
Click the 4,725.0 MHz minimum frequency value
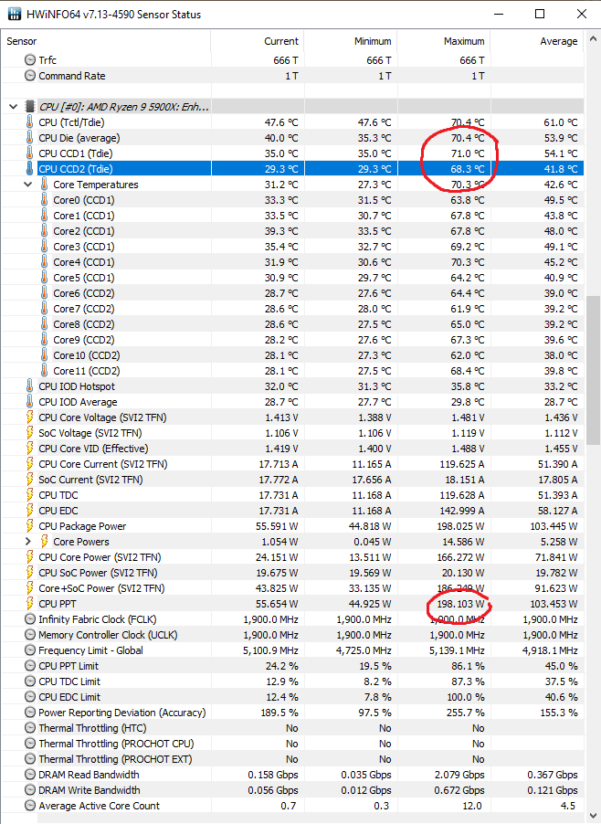364,650
